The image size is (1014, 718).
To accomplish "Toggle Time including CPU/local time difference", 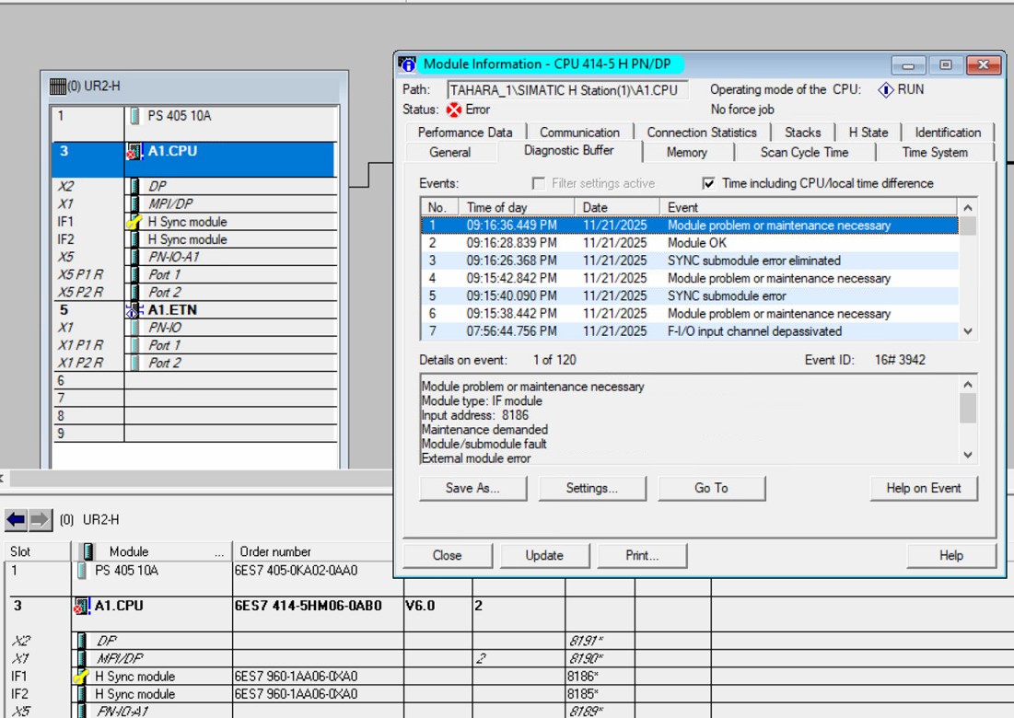I will coord(708,183).
